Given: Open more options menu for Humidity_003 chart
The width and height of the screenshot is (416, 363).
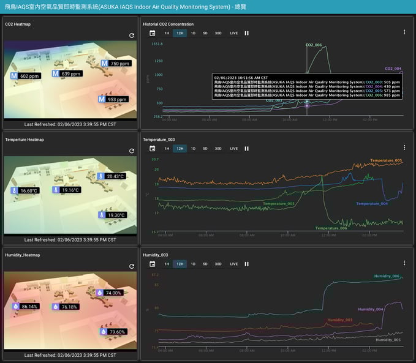Looking at the screenshot, I should (404, 263).
